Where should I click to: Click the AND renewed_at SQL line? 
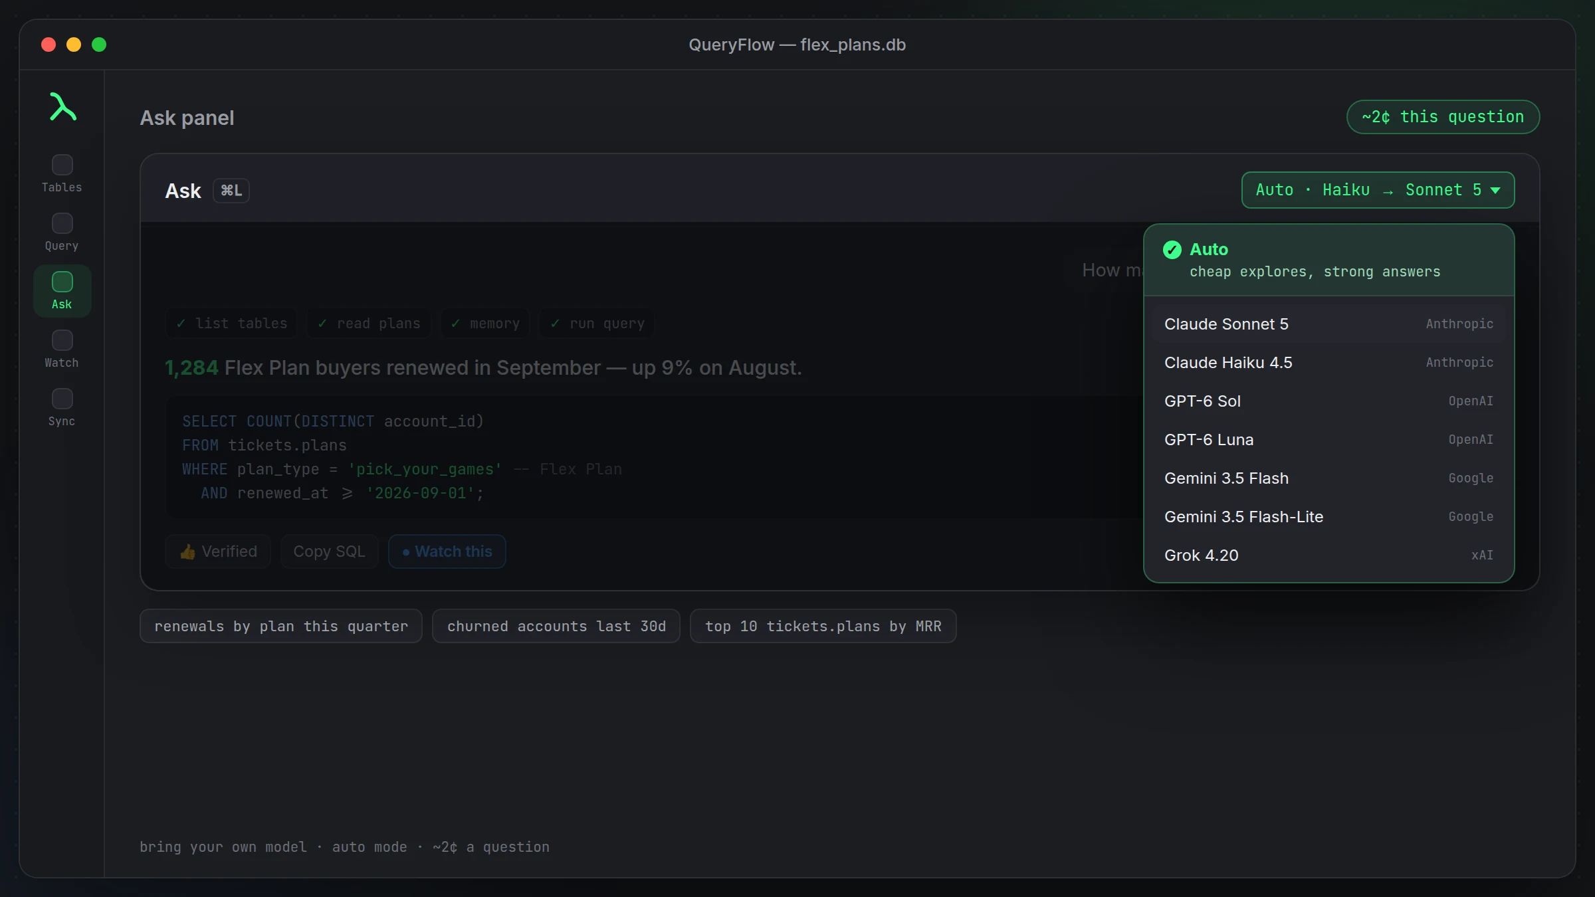pos(342,493)
